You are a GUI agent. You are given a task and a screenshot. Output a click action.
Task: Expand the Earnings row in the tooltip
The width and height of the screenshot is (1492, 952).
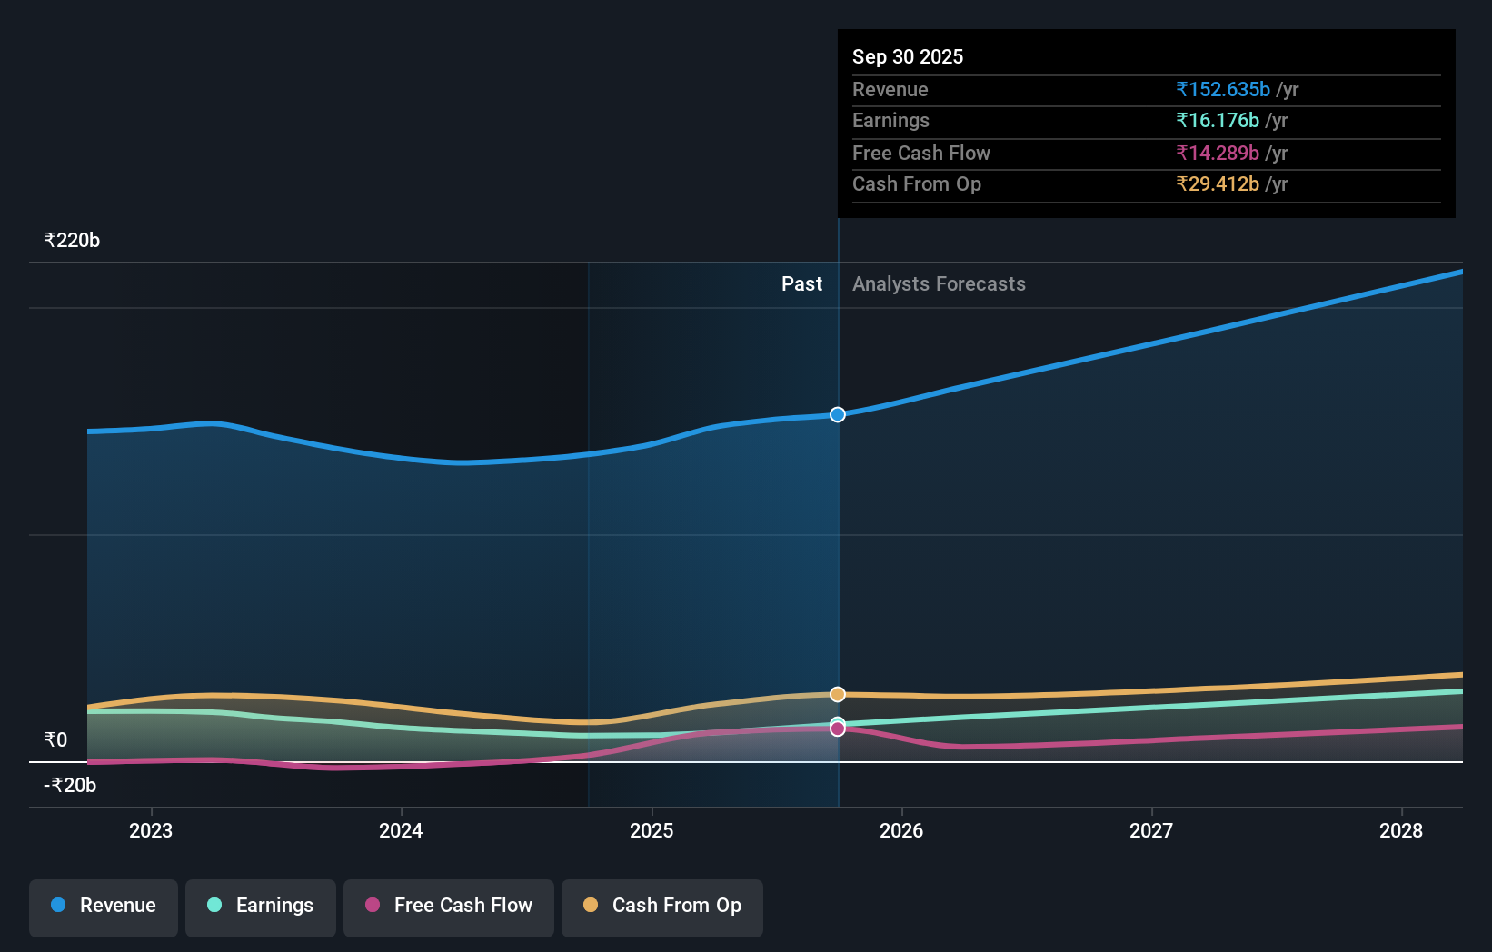coord(890,120)
